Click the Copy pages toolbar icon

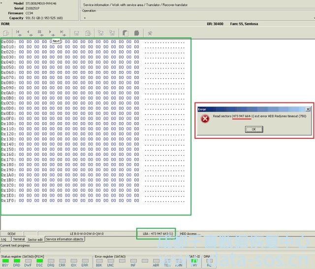tap(125, 33)
